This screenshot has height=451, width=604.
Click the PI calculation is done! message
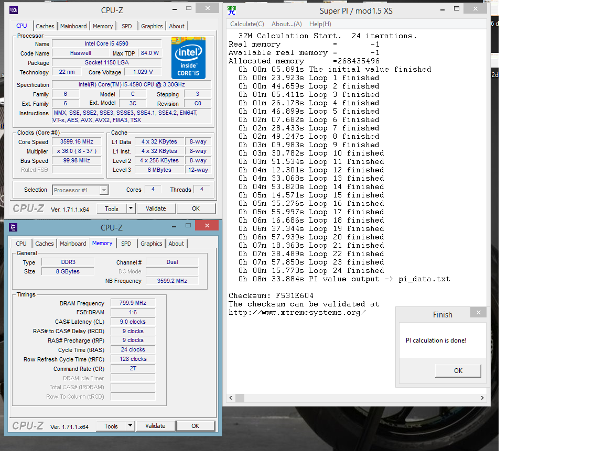tap(436, 340)
